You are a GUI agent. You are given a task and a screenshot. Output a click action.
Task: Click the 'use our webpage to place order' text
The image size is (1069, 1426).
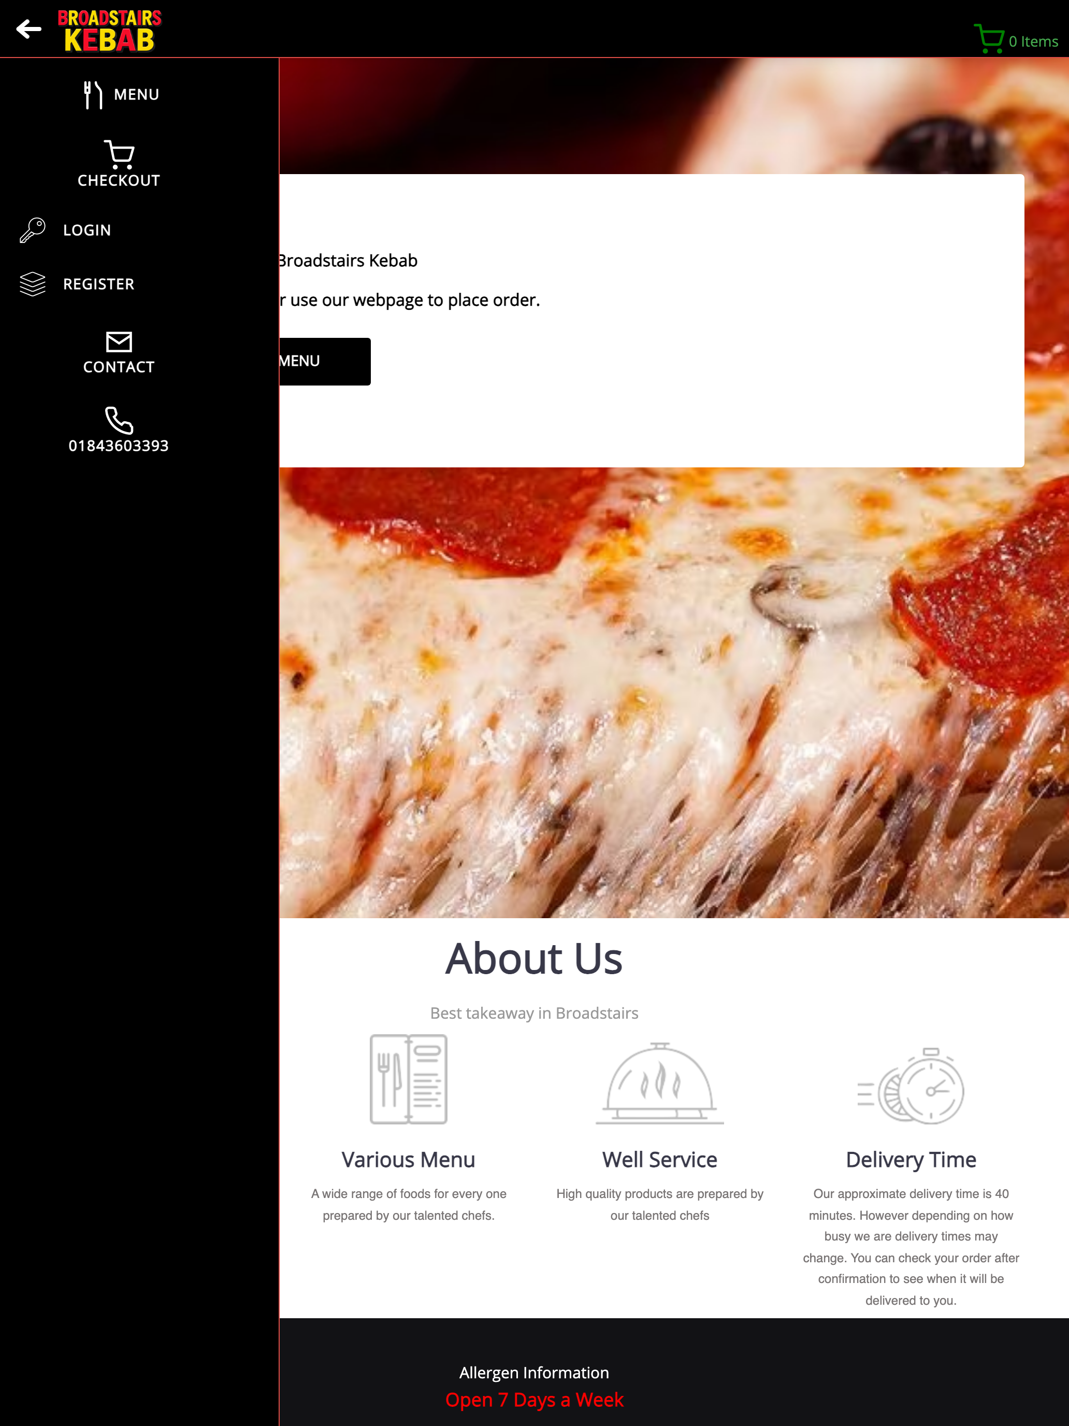coord(414,301)
